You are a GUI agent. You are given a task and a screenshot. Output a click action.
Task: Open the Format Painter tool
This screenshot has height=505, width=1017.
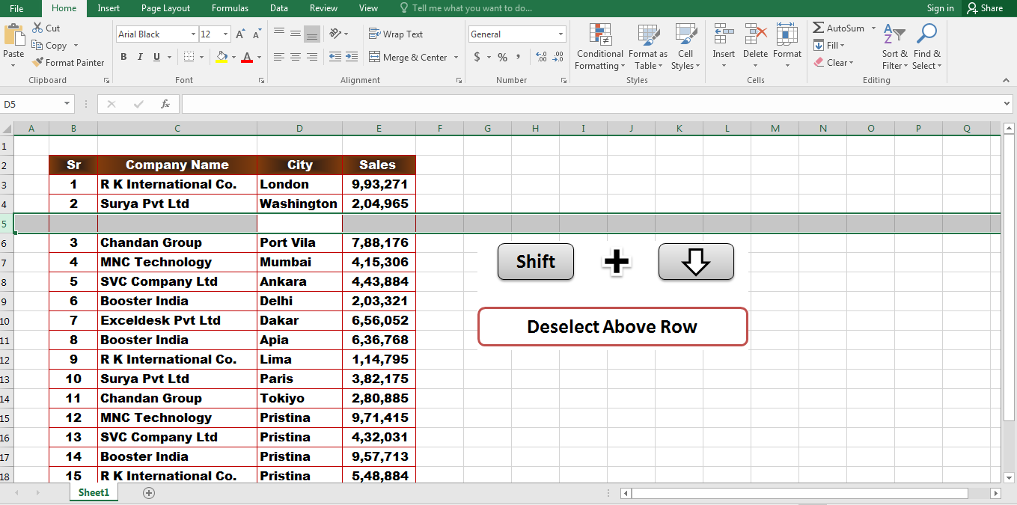coord(68,62)
